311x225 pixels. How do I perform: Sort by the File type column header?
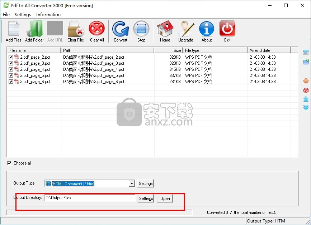(x=215, y=50)
